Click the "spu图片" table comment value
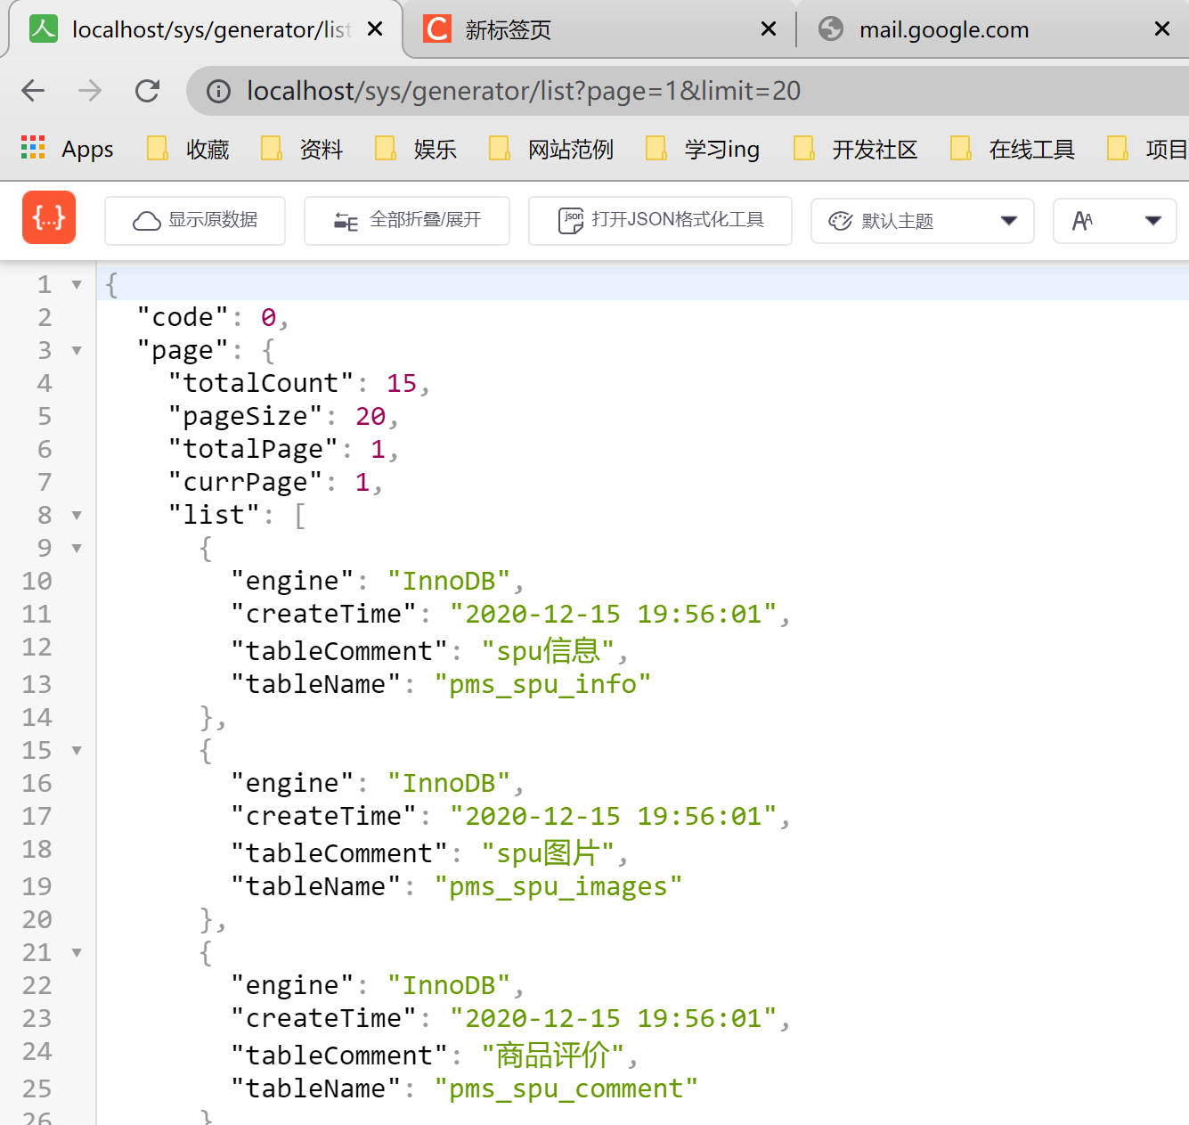The height and width of the screenshot is (1125, 1189). (x=549, y=853)
